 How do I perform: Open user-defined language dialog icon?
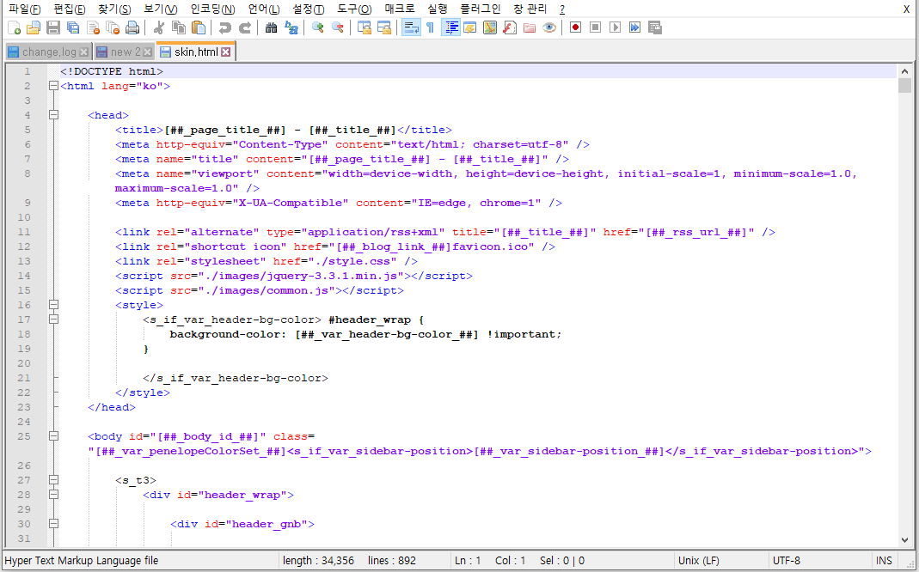470,27
